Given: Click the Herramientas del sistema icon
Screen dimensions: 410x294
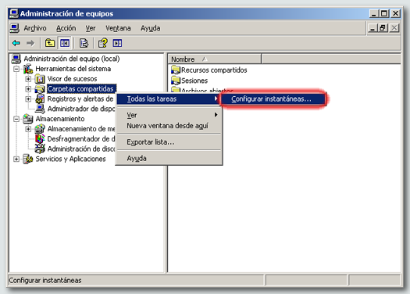Looking at the screenshot, I should [x=28, y=69].
